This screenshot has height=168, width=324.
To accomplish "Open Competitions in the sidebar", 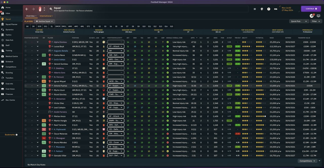I will 11,67.
